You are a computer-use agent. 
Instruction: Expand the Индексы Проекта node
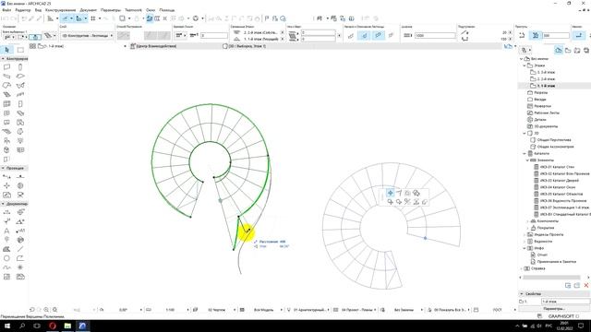(x=525, y=235)
